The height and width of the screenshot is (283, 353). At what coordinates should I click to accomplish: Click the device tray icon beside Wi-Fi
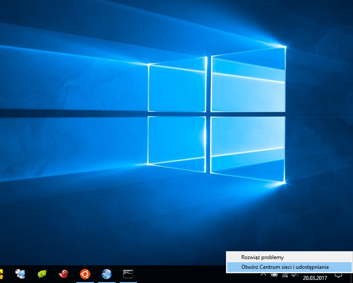click(x=274, y=275)
